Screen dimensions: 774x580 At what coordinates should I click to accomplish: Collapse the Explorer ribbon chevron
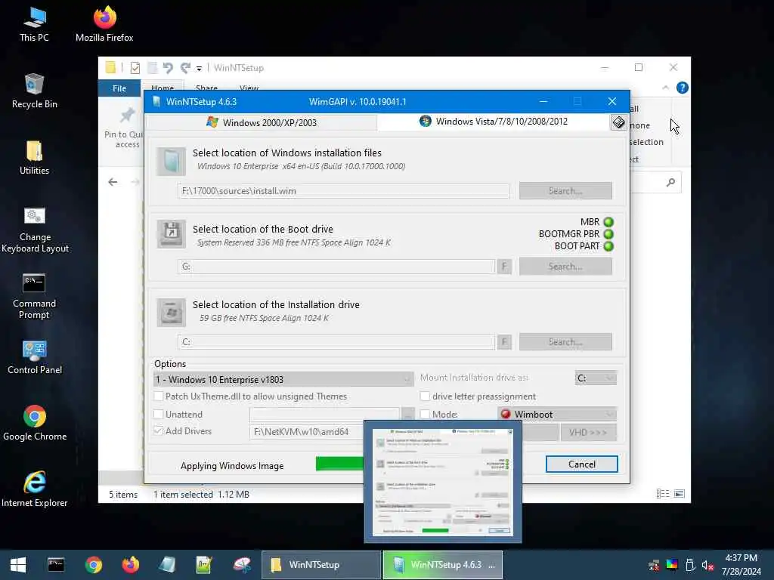coord(665,88)
